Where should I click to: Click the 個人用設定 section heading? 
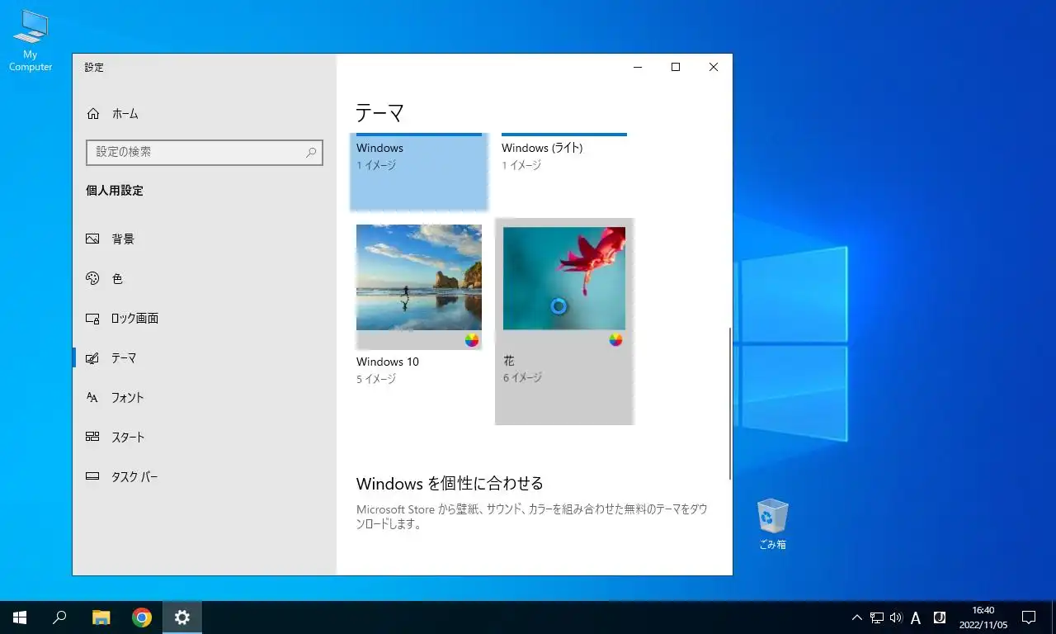(x=115, y=191)
